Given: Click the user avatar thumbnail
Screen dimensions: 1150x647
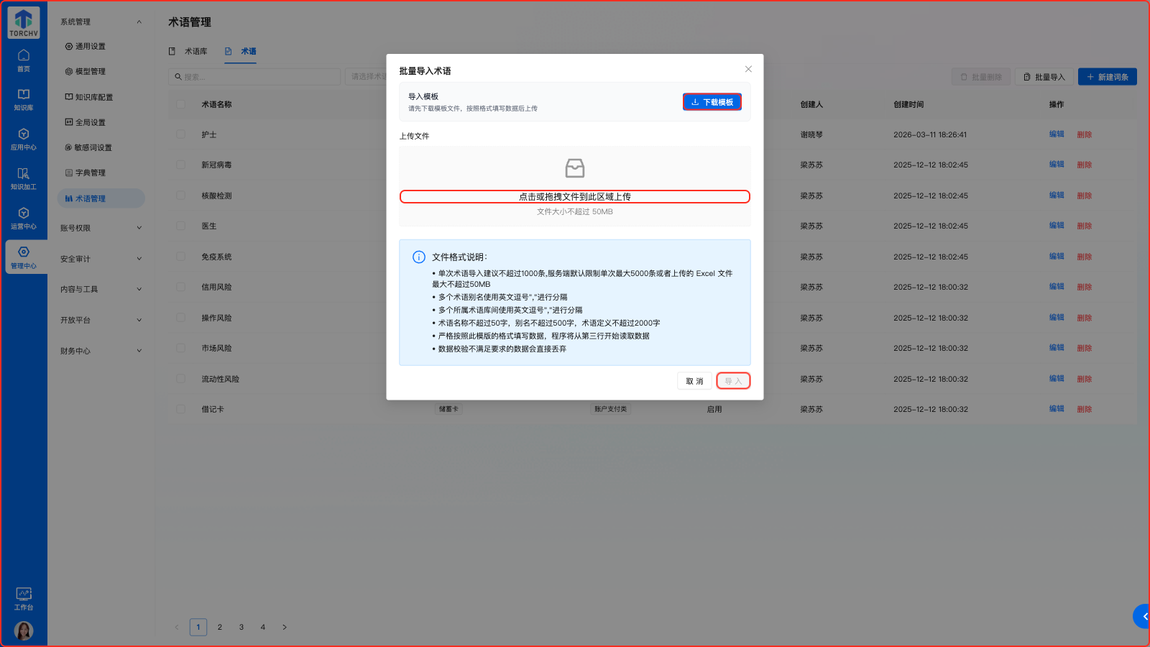Looking at the screenshot, I should click(24, 630).
